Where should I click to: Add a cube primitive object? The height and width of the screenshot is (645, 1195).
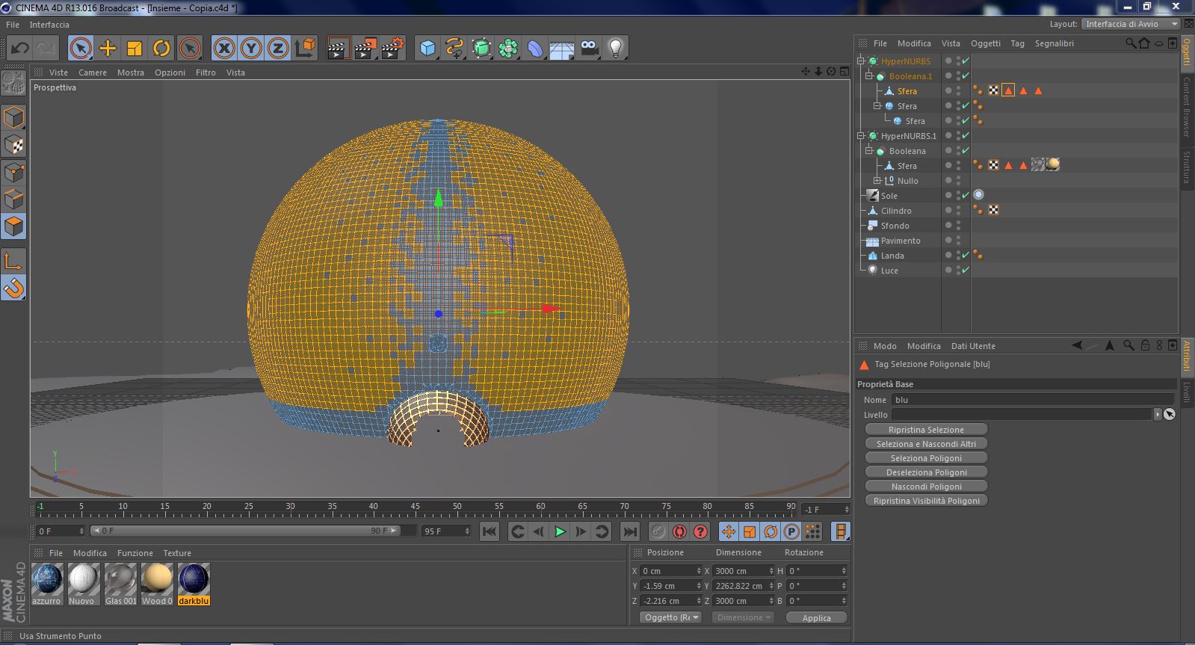[427, 49]
